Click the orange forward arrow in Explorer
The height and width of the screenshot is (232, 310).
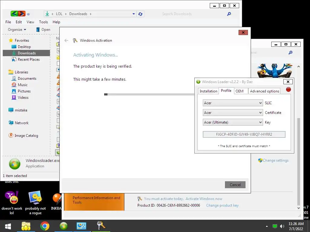tap(22, 14)
